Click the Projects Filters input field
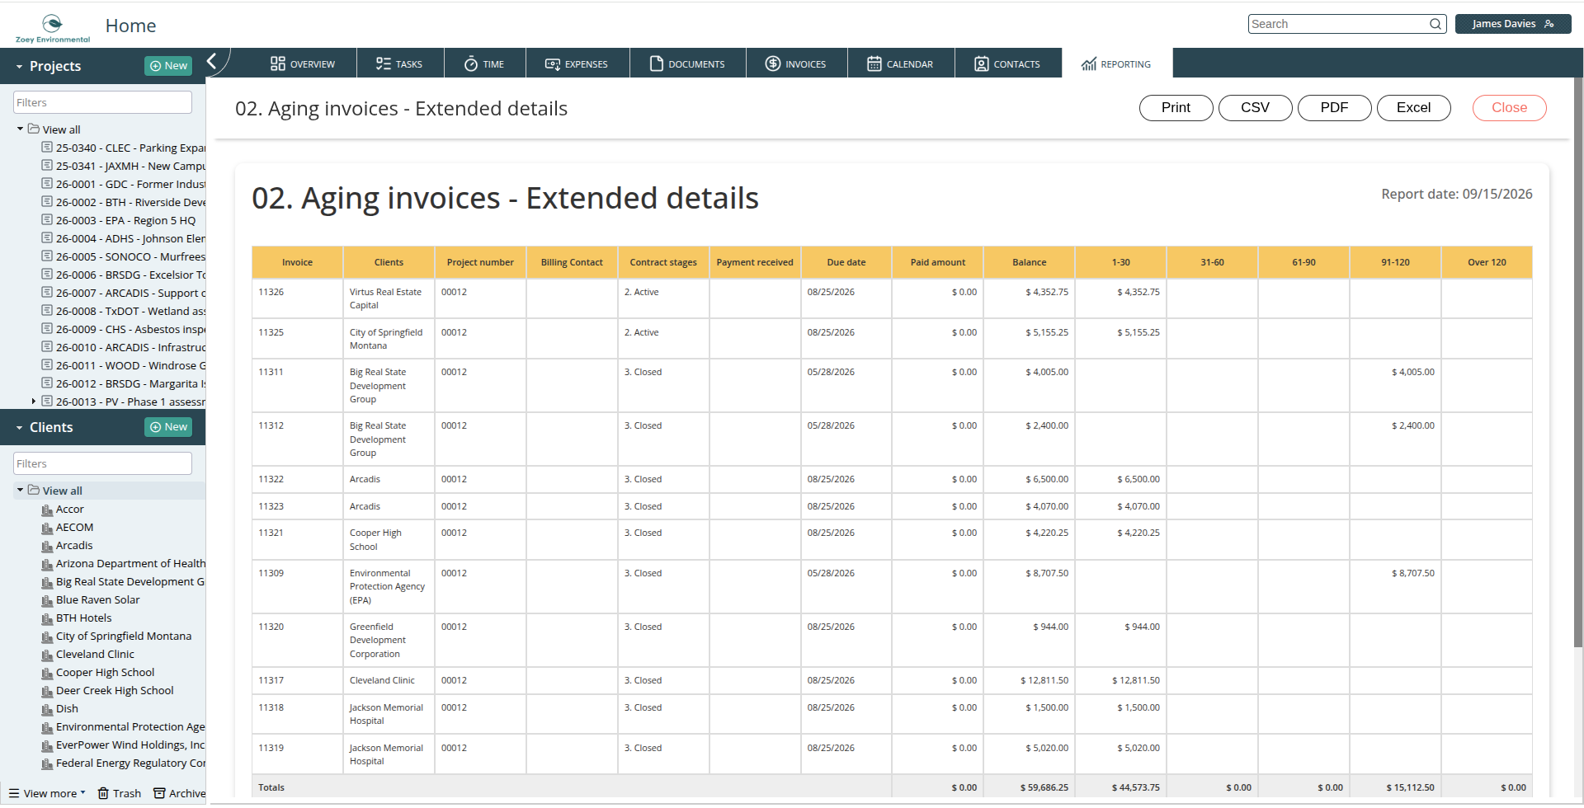This screenshot has width=1584, height=808. coord(102,102)
